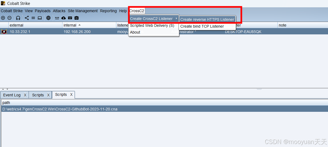Click the beacon icon for 10.33.232.1
Viewport: 328px width, 147px height.
[x=4, y=32]
